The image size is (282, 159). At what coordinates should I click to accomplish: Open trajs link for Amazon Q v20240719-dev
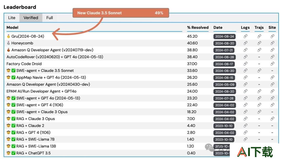(x=259, y=50)
